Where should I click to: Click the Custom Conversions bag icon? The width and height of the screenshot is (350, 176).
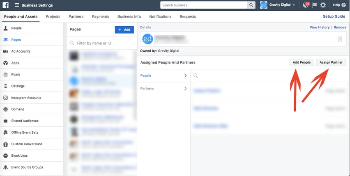pos(6,144)
